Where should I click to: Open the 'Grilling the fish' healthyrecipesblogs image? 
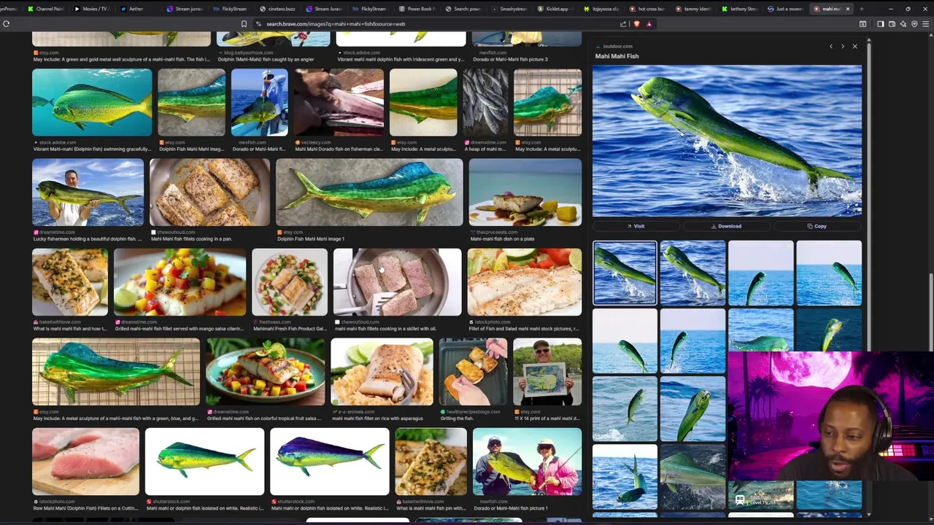473,372
